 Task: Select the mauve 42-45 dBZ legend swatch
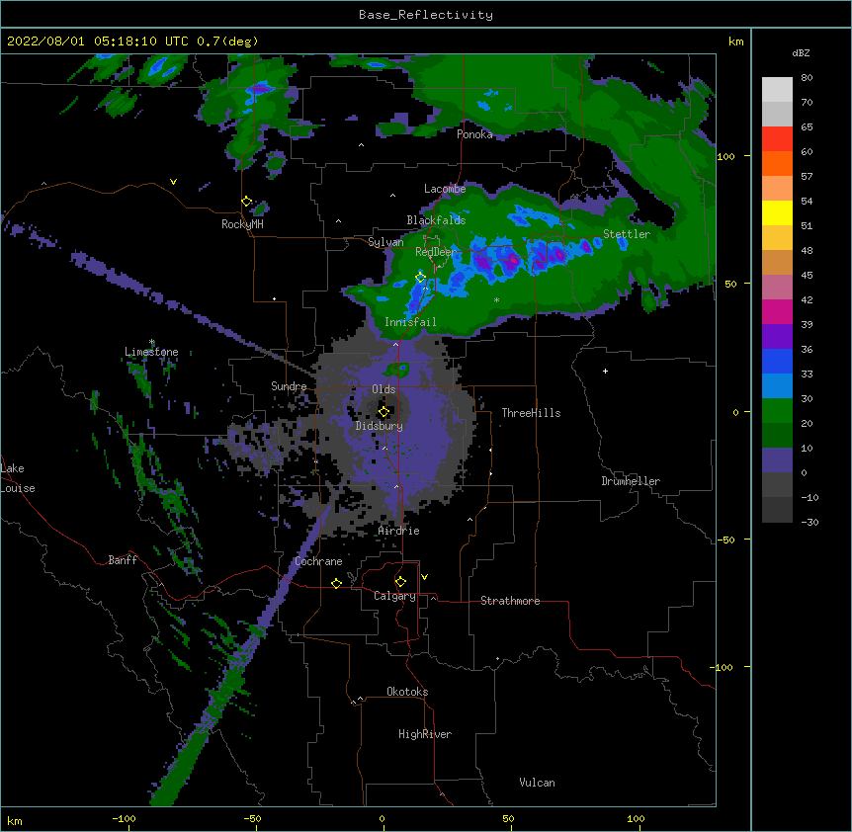coord(777,288)
